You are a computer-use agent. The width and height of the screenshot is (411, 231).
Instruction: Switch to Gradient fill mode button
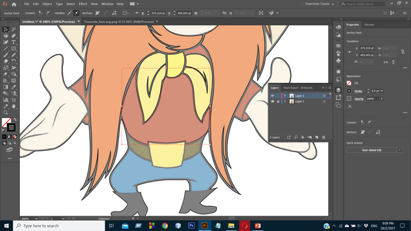(x=10, y=137)
